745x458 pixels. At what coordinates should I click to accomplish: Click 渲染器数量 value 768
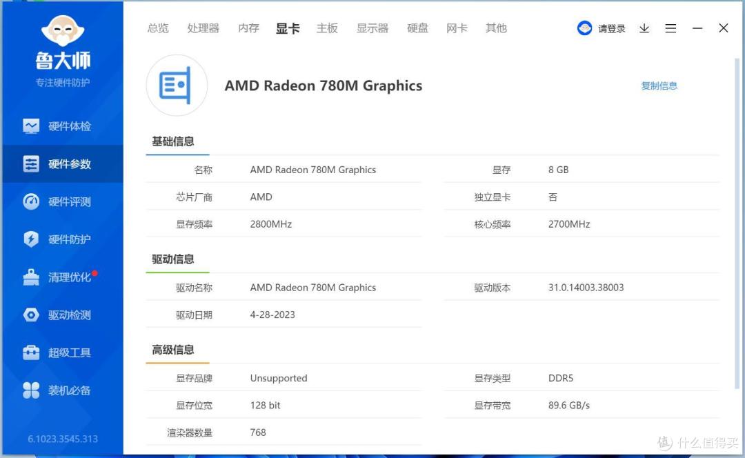coord(258,432)
